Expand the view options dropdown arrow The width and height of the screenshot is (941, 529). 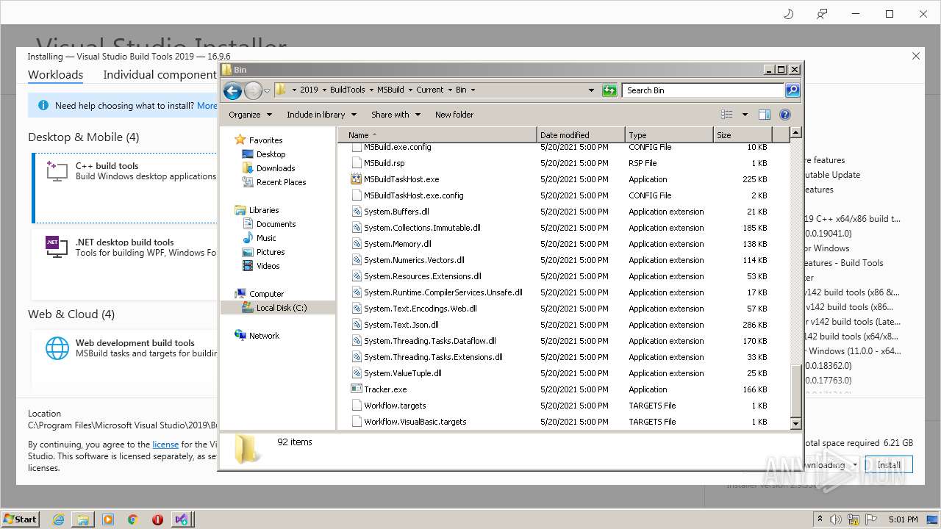pyautogui.click(x=745, y=115)
